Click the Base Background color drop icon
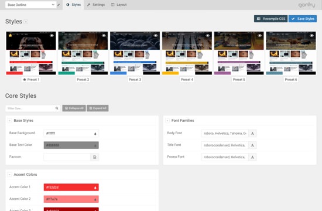This screenshot has height=211, width=322. pos(95,134)
